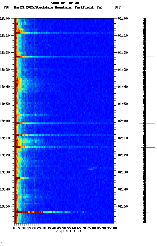Click the 02:10 UTC time label
The image size is (157, 246).
coord(123,138)
